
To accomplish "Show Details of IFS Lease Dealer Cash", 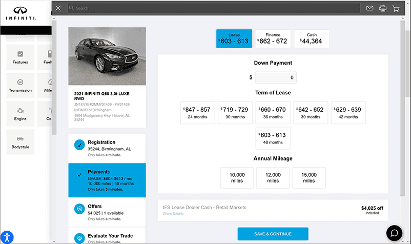I will [x=173, y=214].
